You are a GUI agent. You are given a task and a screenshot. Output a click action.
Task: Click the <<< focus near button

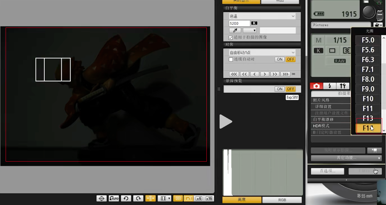[x=234, y=74]
